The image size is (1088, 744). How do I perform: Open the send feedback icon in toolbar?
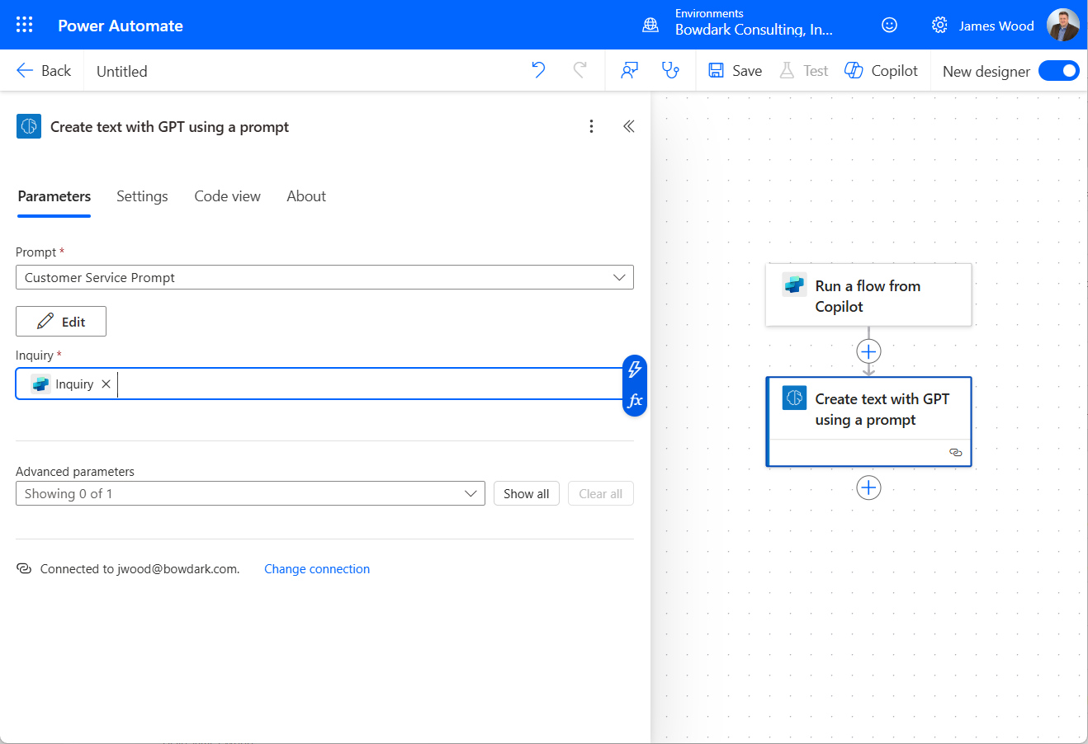(x=630, y=71)
